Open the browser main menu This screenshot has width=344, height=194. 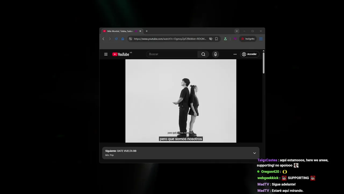[x=261, y=39]
